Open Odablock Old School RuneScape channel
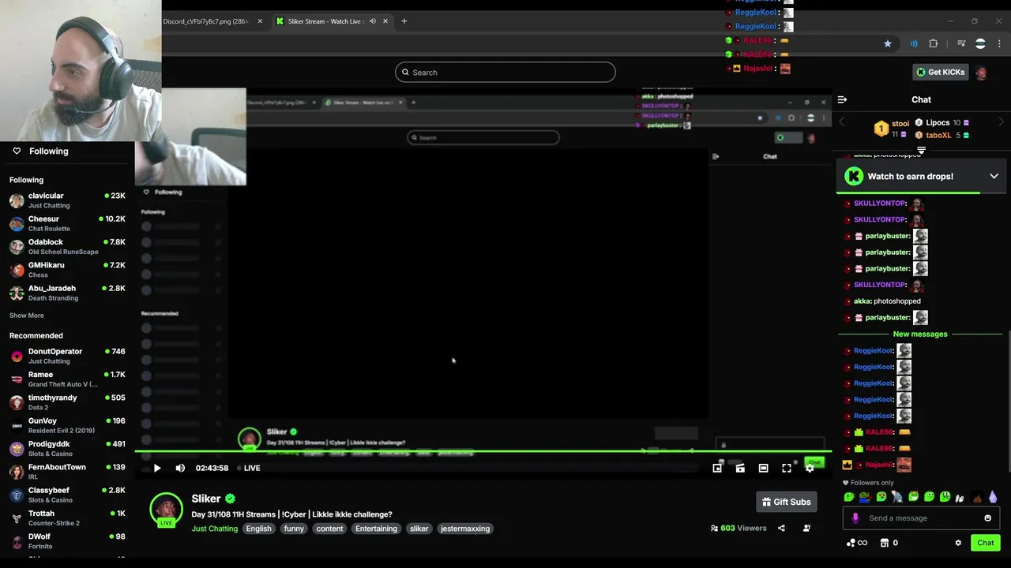This screenshot has height=568, width=1011. [x=67, y=247]
